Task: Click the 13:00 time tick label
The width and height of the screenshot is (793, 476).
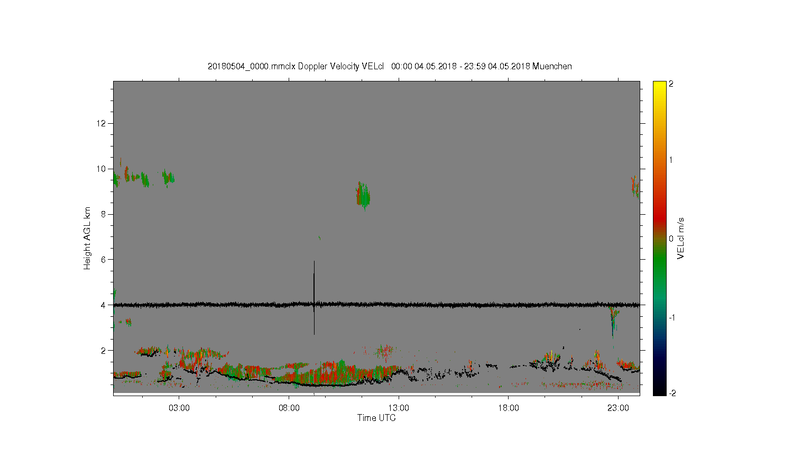Action: point(399,408)
